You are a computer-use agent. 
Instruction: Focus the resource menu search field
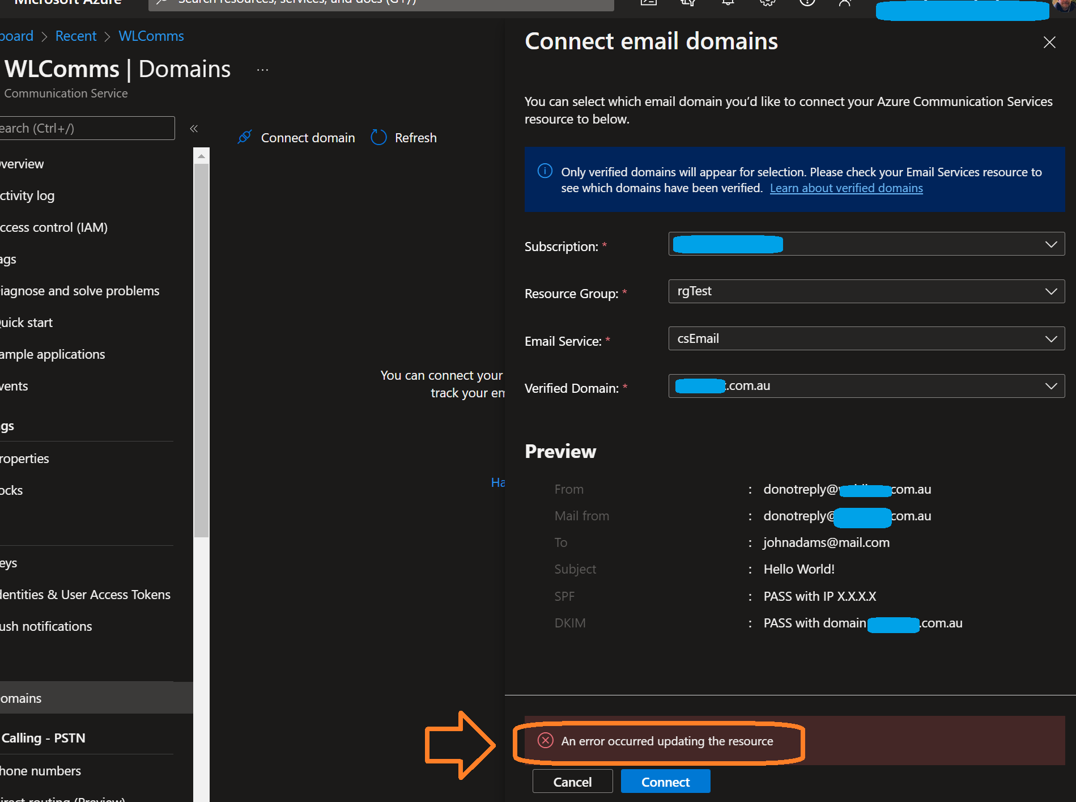tap(87, 128)
